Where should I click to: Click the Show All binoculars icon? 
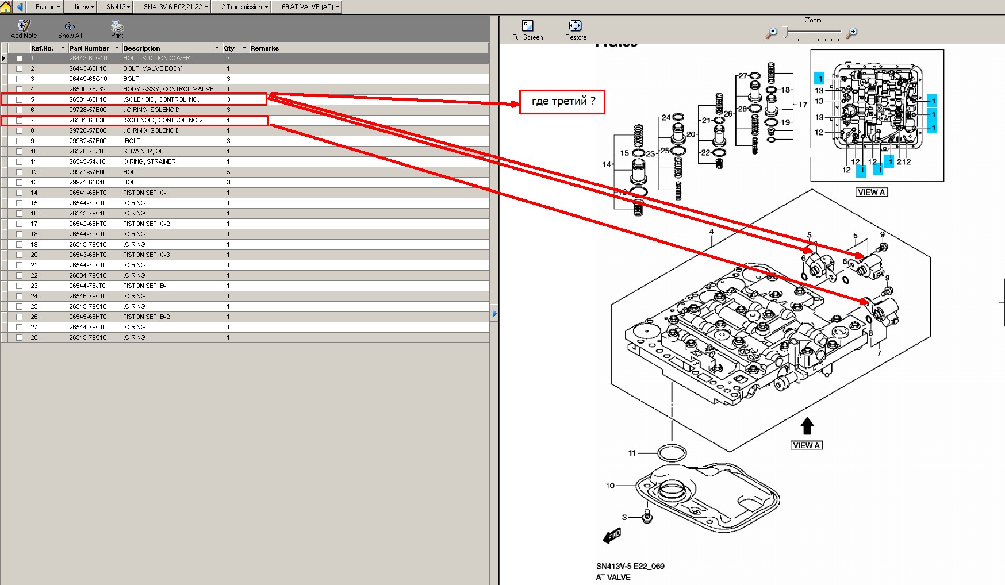click(70, 26)
